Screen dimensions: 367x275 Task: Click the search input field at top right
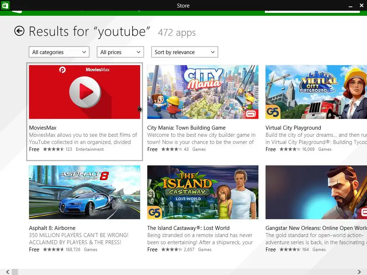click(x=312, y=11)
